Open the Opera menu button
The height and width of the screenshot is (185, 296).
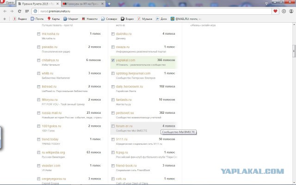tap(7, 2)
